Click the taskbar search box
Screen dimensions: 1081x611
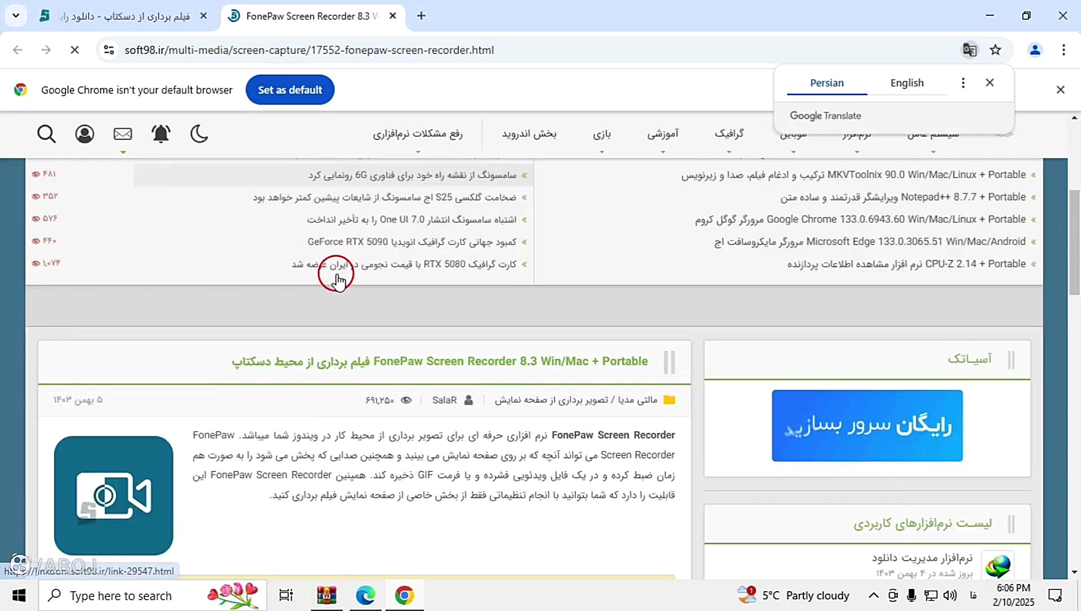coord(153,596)
